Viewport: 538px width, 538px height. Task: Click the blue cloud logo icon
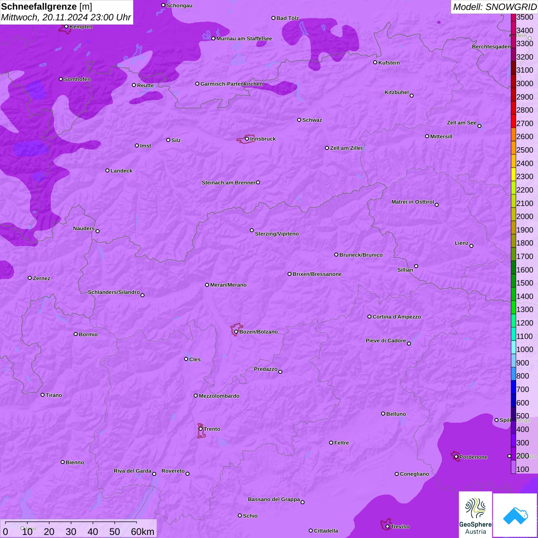pyautogui.click(x=515, y=516)
